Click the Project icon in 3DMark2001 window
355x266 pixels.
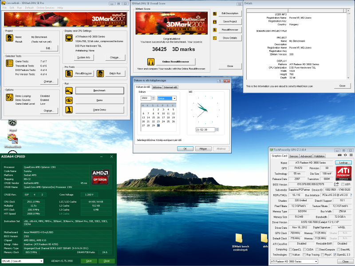coord(9,38)
